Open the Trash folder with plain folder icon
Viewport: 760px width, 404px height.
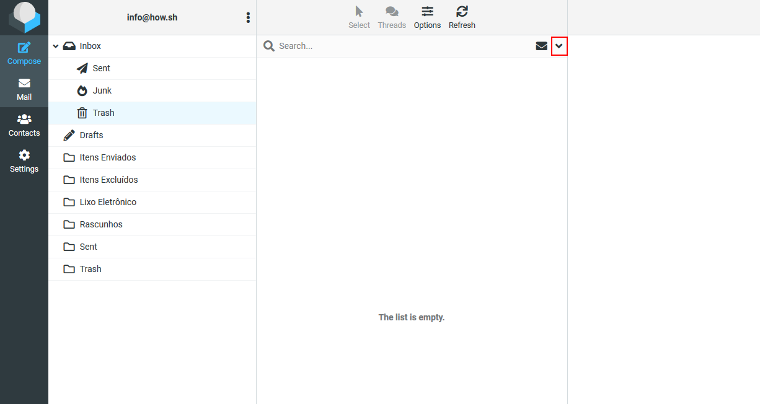[x=152, y=269]
